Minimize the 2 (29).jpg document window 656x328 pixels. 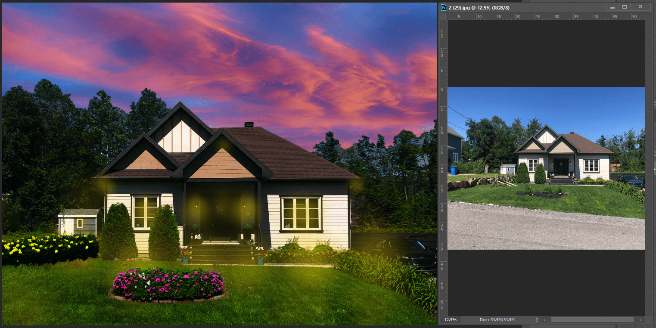click(612, 7)
